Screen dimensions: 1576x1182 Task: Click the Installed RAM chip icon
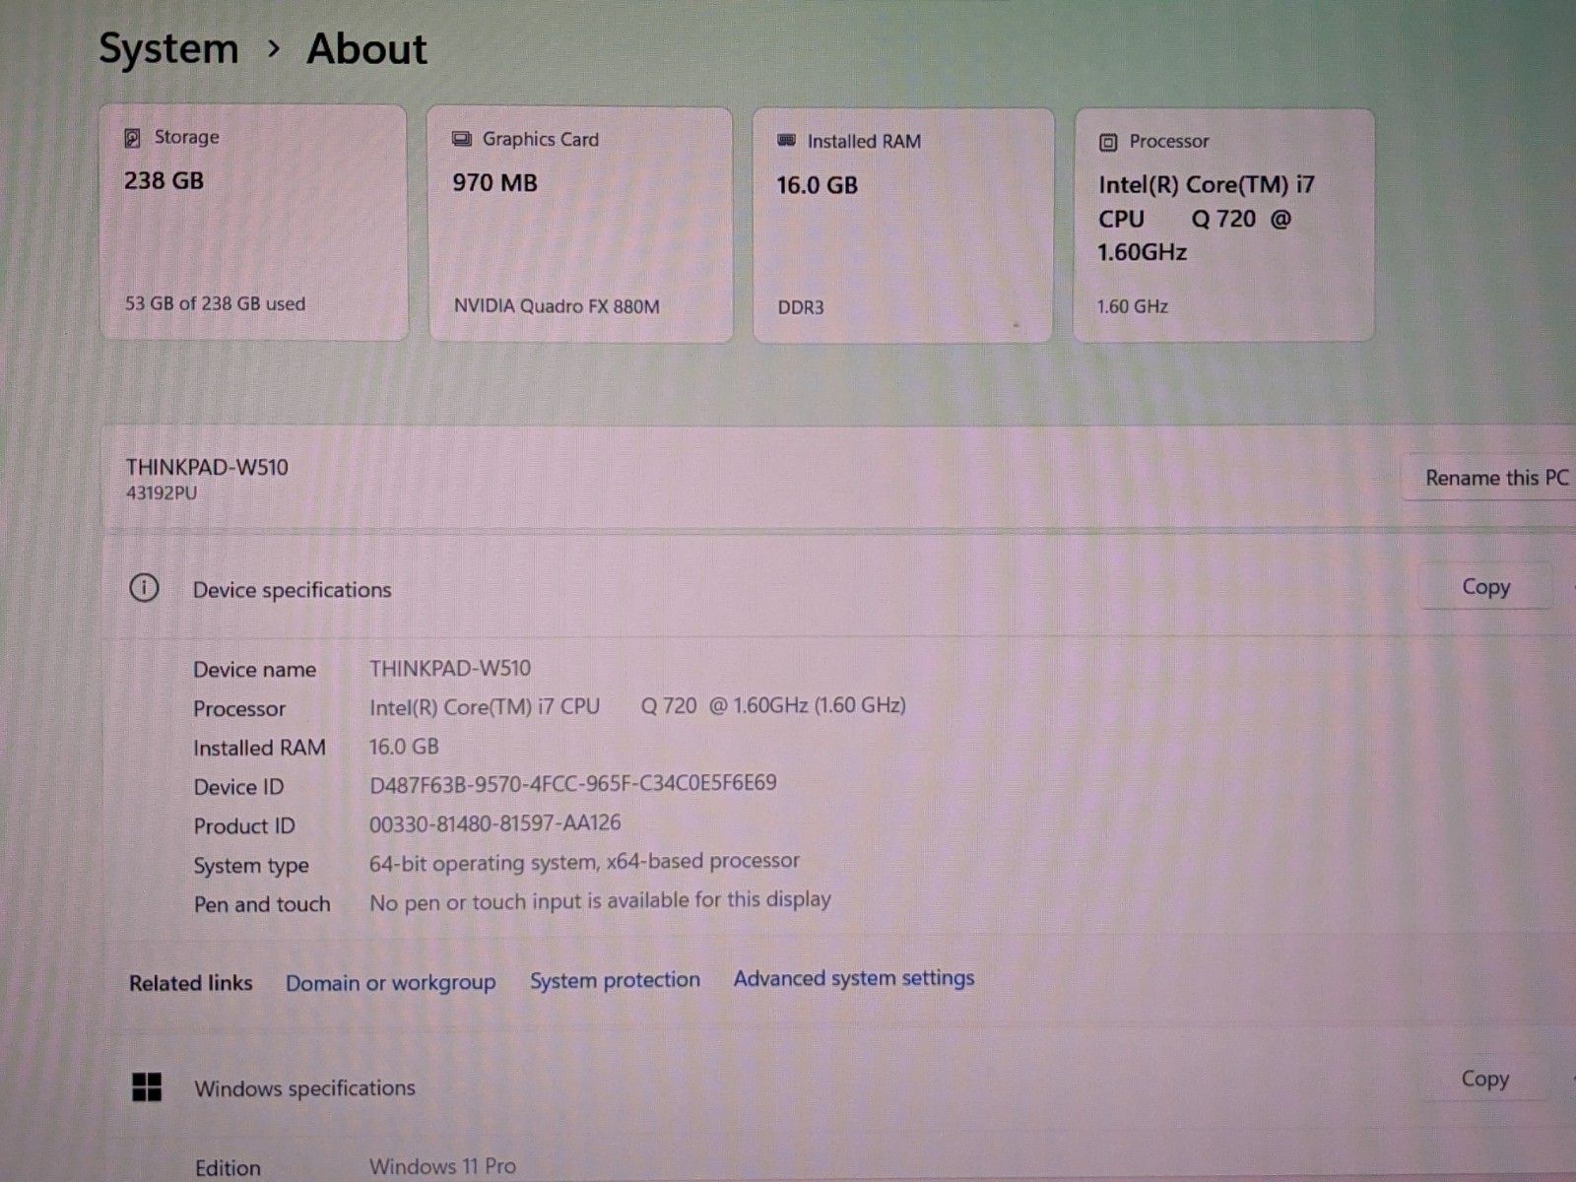point(786,141)
